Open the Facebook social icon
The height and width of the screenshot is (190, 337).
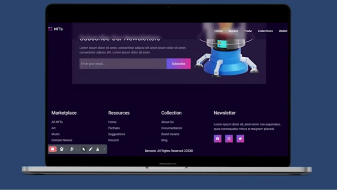tap(218, 138)
